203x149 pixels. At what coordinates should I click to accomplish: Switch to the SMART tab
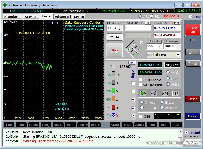(x=31, y=17)
